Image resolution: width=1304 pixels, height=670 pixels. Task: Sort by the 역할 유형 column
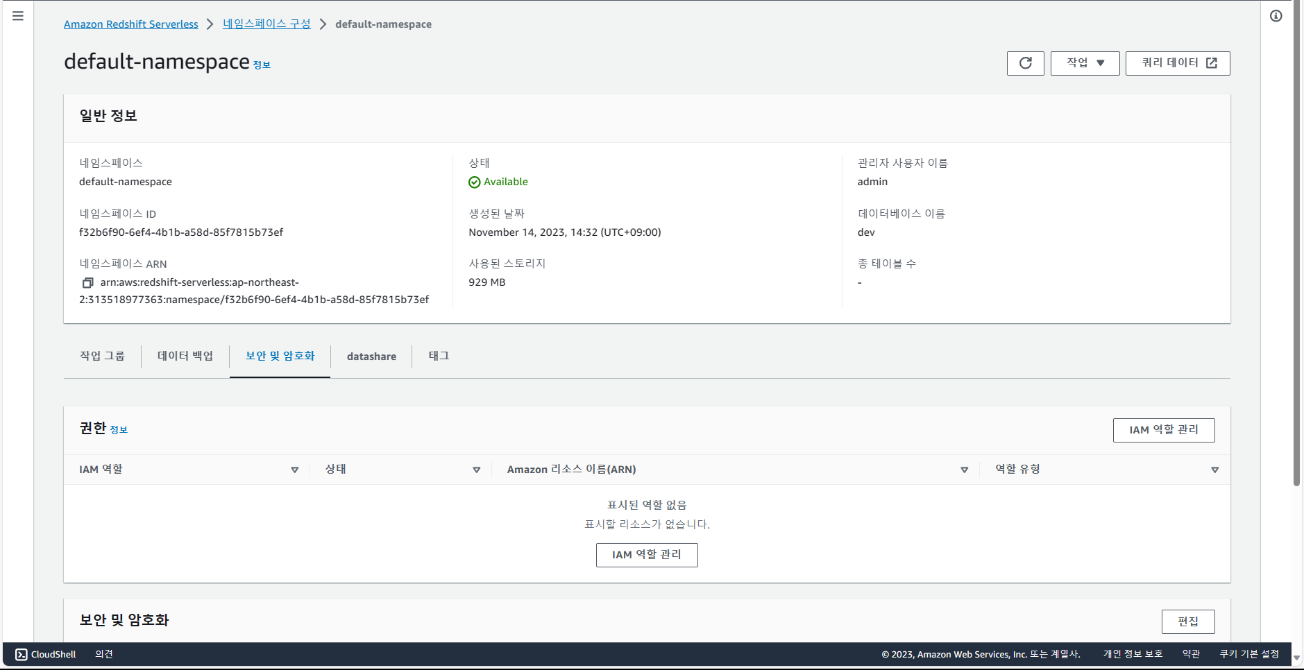click(x=1214, y=470)
